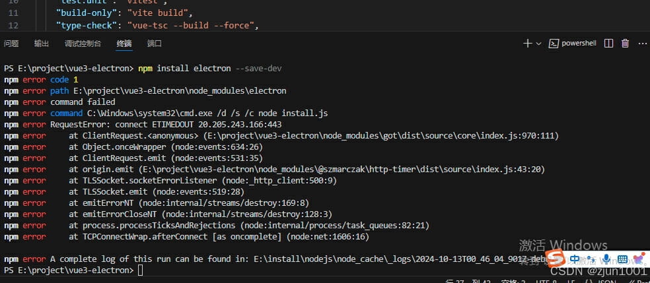Switch to the 问题 (Problems) tab
The width and height of the screenshot is (650, 283).
pyautogui.click(x=11, y=44)
